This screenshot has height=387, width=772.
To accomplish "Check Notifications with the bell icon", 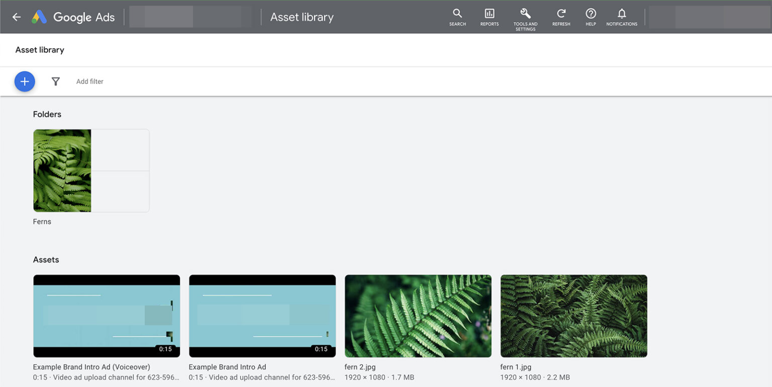I will [622, 17].
